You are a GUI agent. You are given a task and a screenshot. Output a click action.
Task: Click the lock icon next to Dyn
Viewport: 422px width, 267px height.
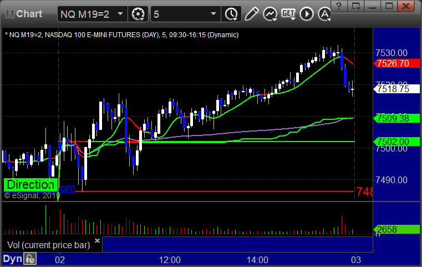(30, 259)
